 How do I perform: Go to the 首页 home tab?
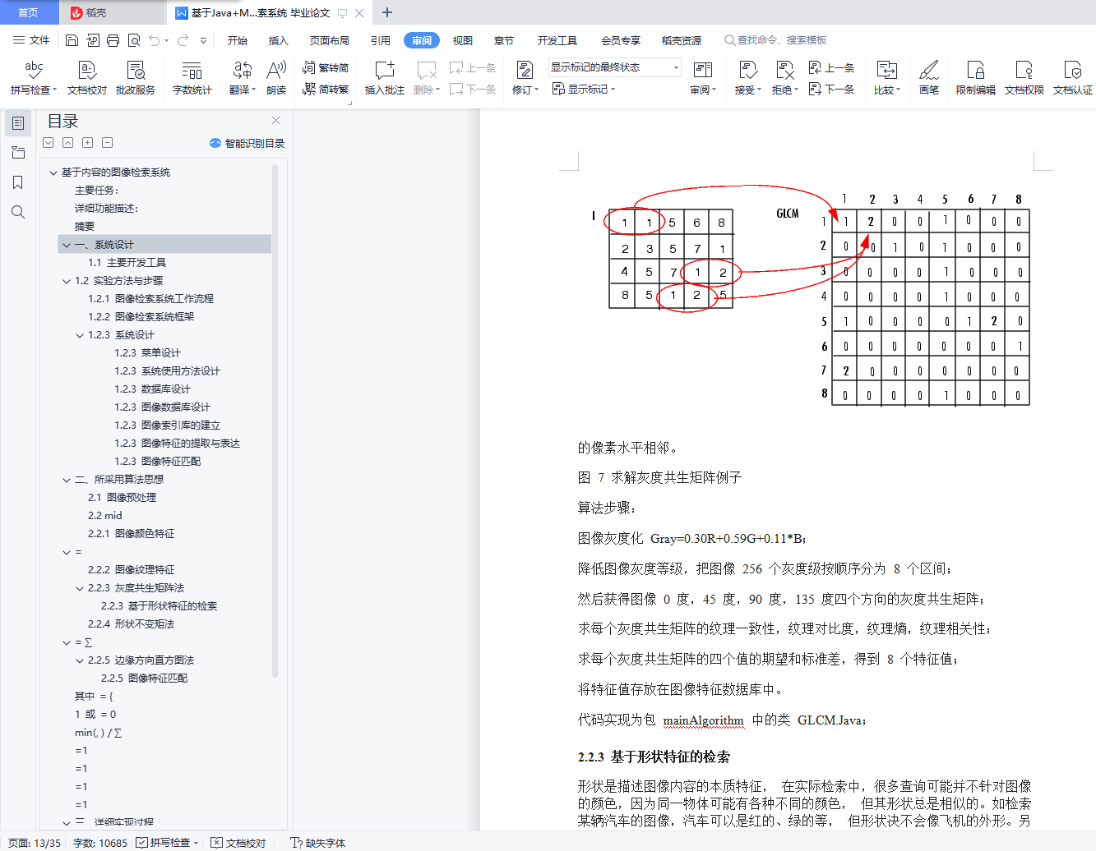pos(29,12)
